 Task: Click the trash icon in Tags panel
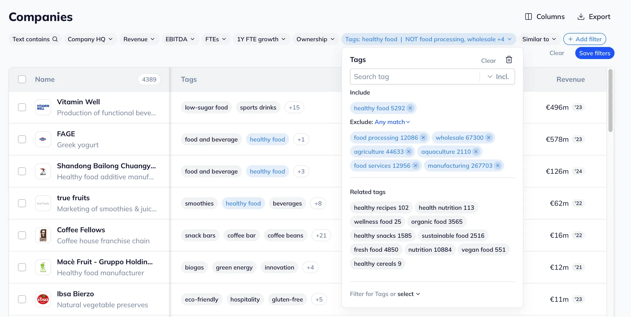click(509, 60)
